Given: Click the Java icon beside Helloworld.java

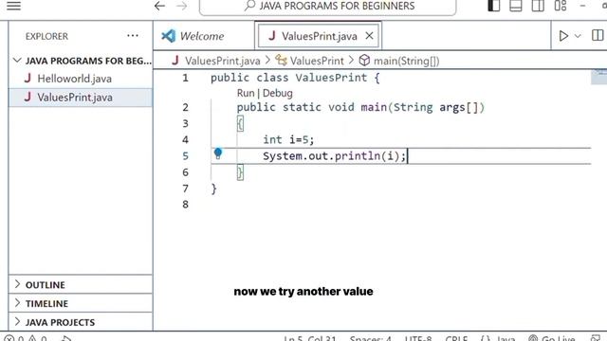Looking at the screenshot, I should click(28, 79).
